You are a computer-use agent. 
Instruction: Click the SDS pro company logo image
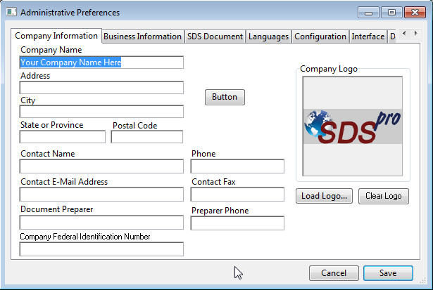(353, 126)
